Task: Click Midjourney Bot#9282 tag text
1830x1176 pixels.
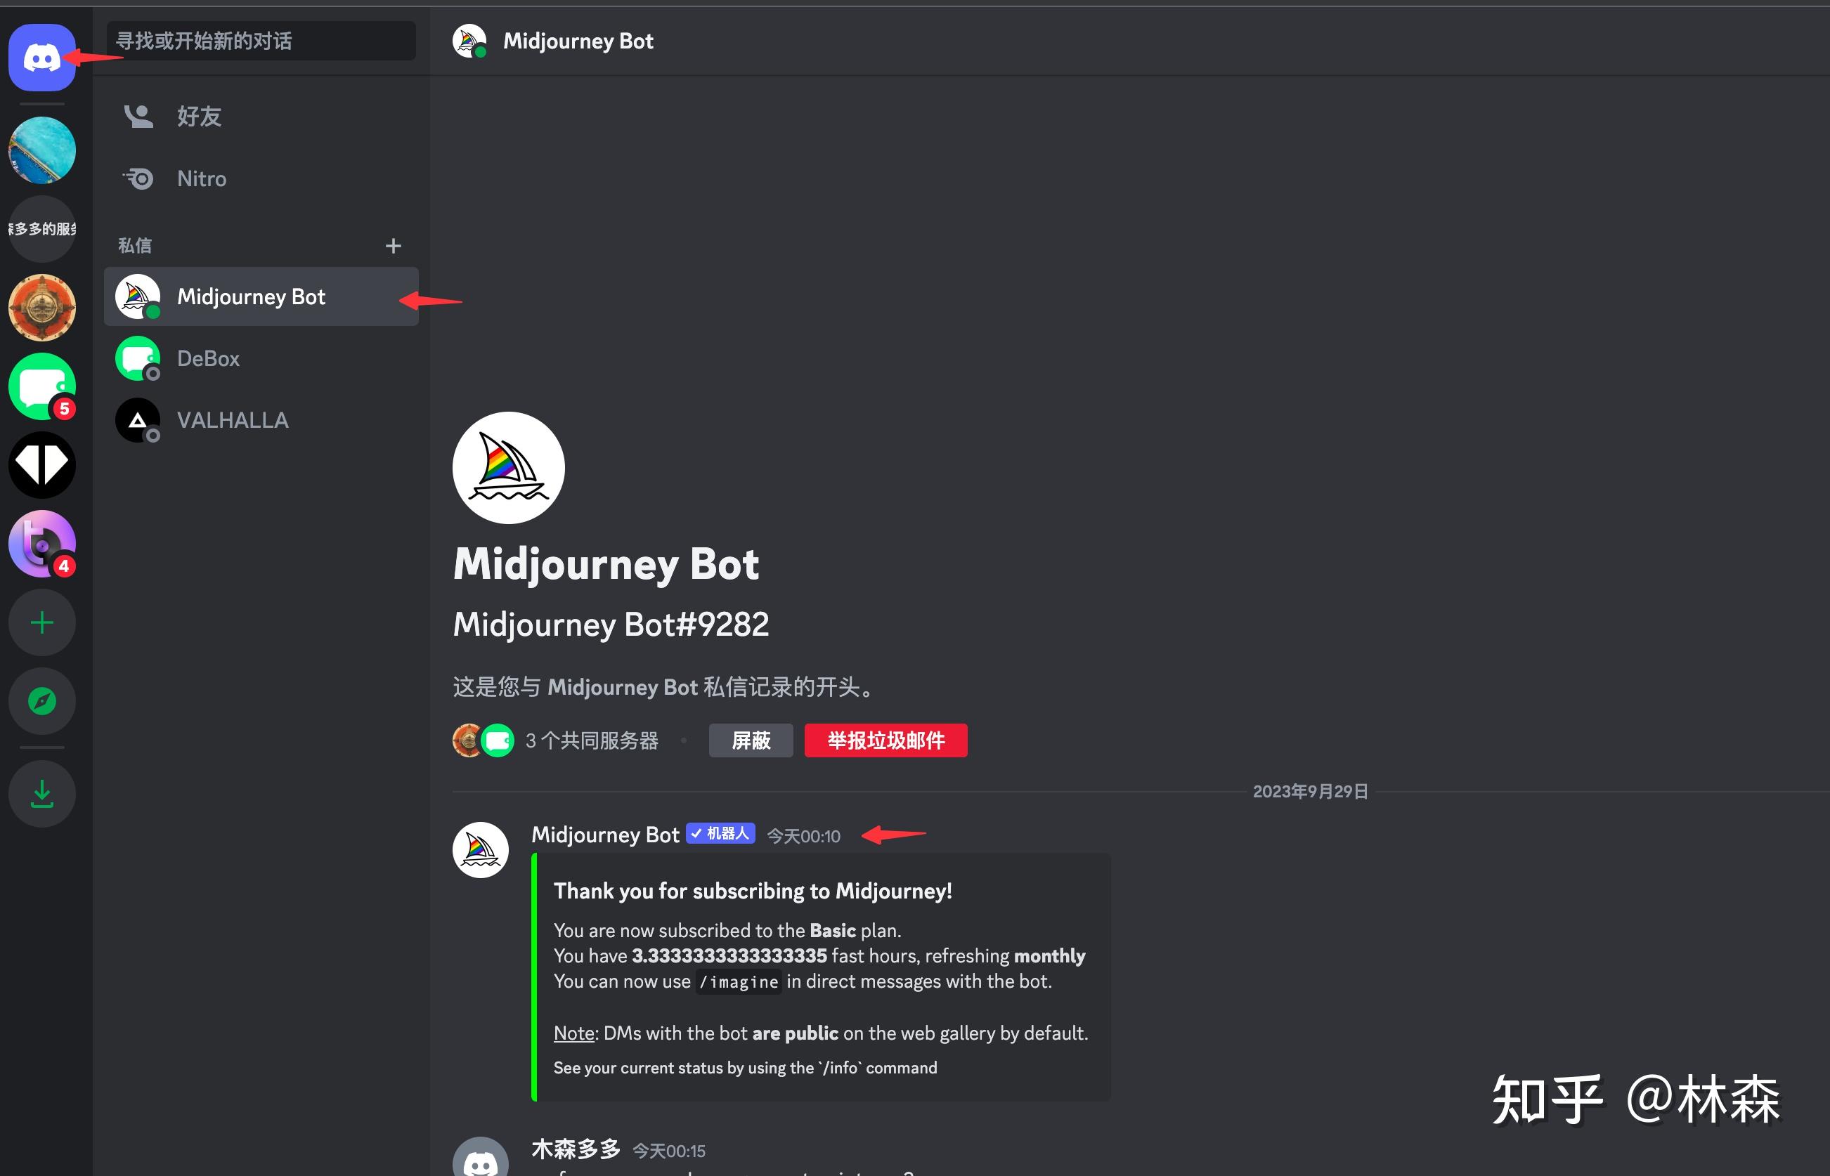Action: pos(611,625)
